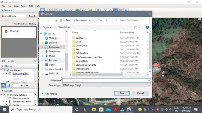The height and width of the screenshot is (113, 202).
Task: Open the View menu
Action: pos(16,6)
